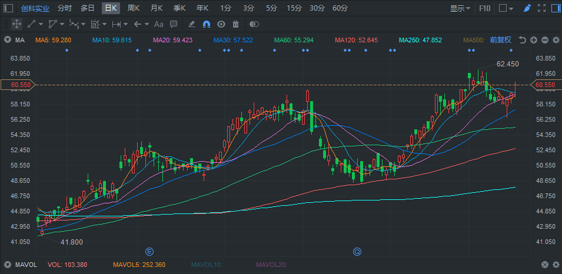Zoom in chart with the plus icon
Viewport: 562px width, 274px height.
pos(534,40)
